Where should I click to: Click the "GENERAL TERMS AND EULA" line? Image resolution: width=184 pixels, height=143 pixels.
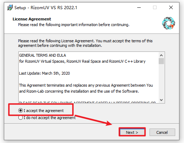point(43,55)
